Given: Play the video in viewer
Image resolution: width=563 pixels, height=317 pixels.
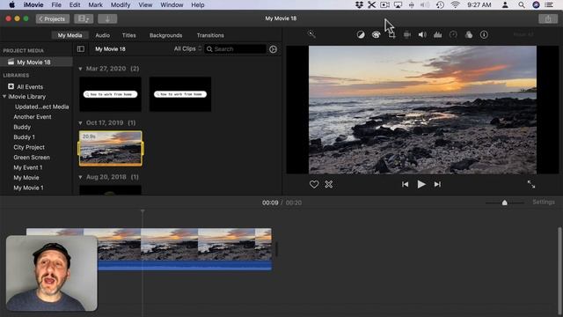Looking at the screenshot, I should [421, 184].
